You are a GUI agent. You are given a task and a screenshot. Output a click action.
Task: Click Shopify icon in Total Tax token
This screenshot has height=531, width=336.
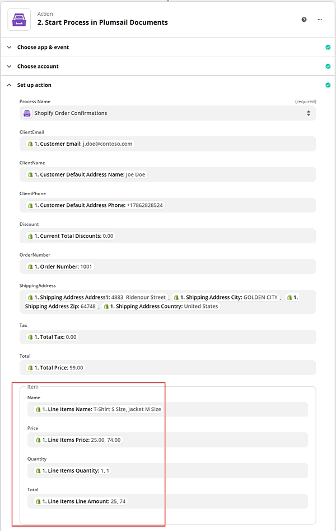point(30,337)
